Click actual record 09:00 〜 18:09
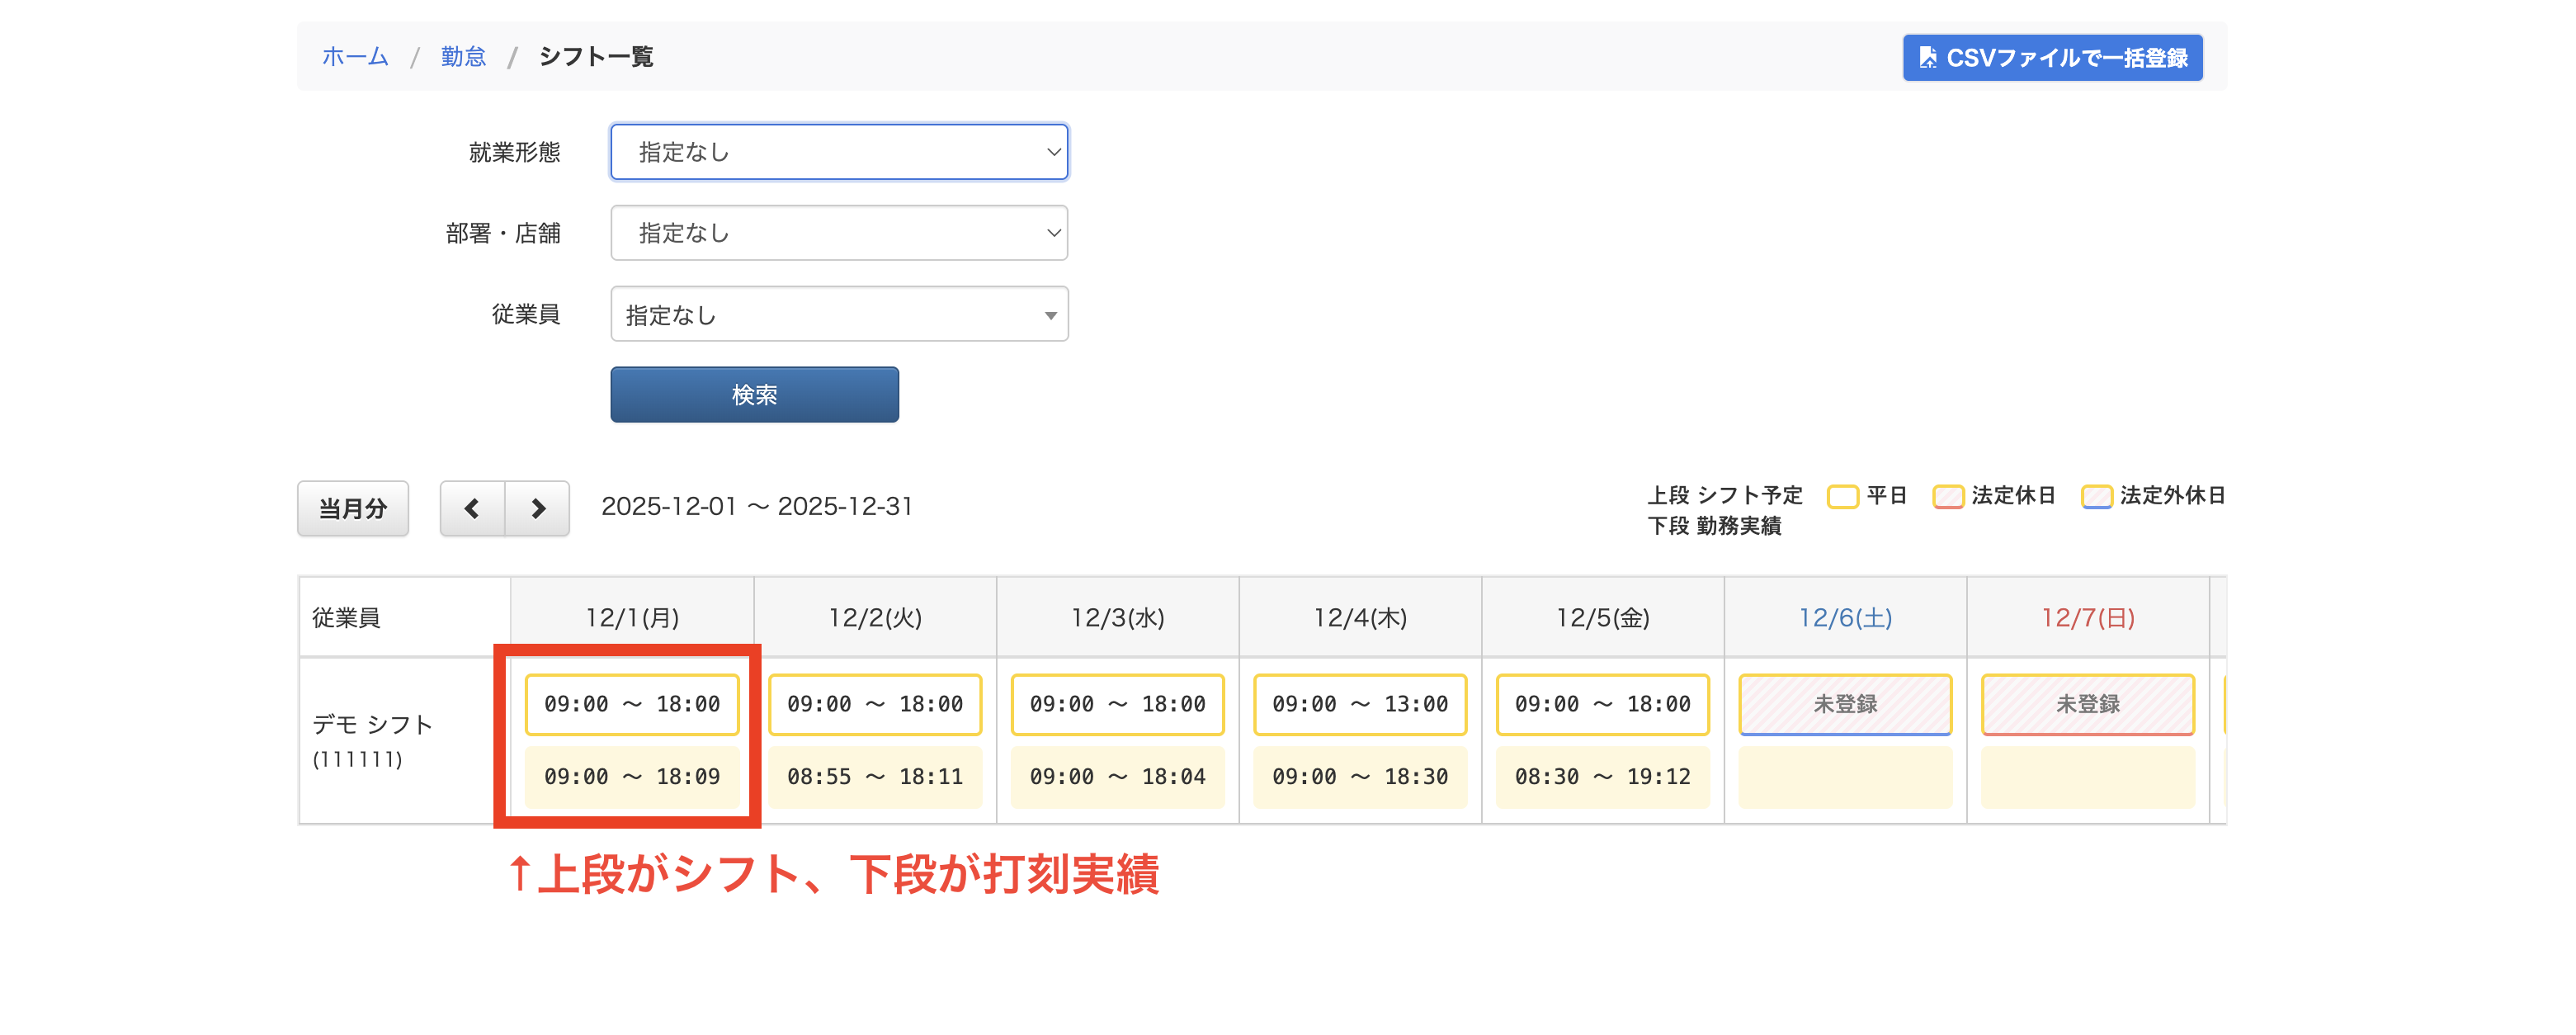Screen dimensions: 2576x1035 click(632, 777)
